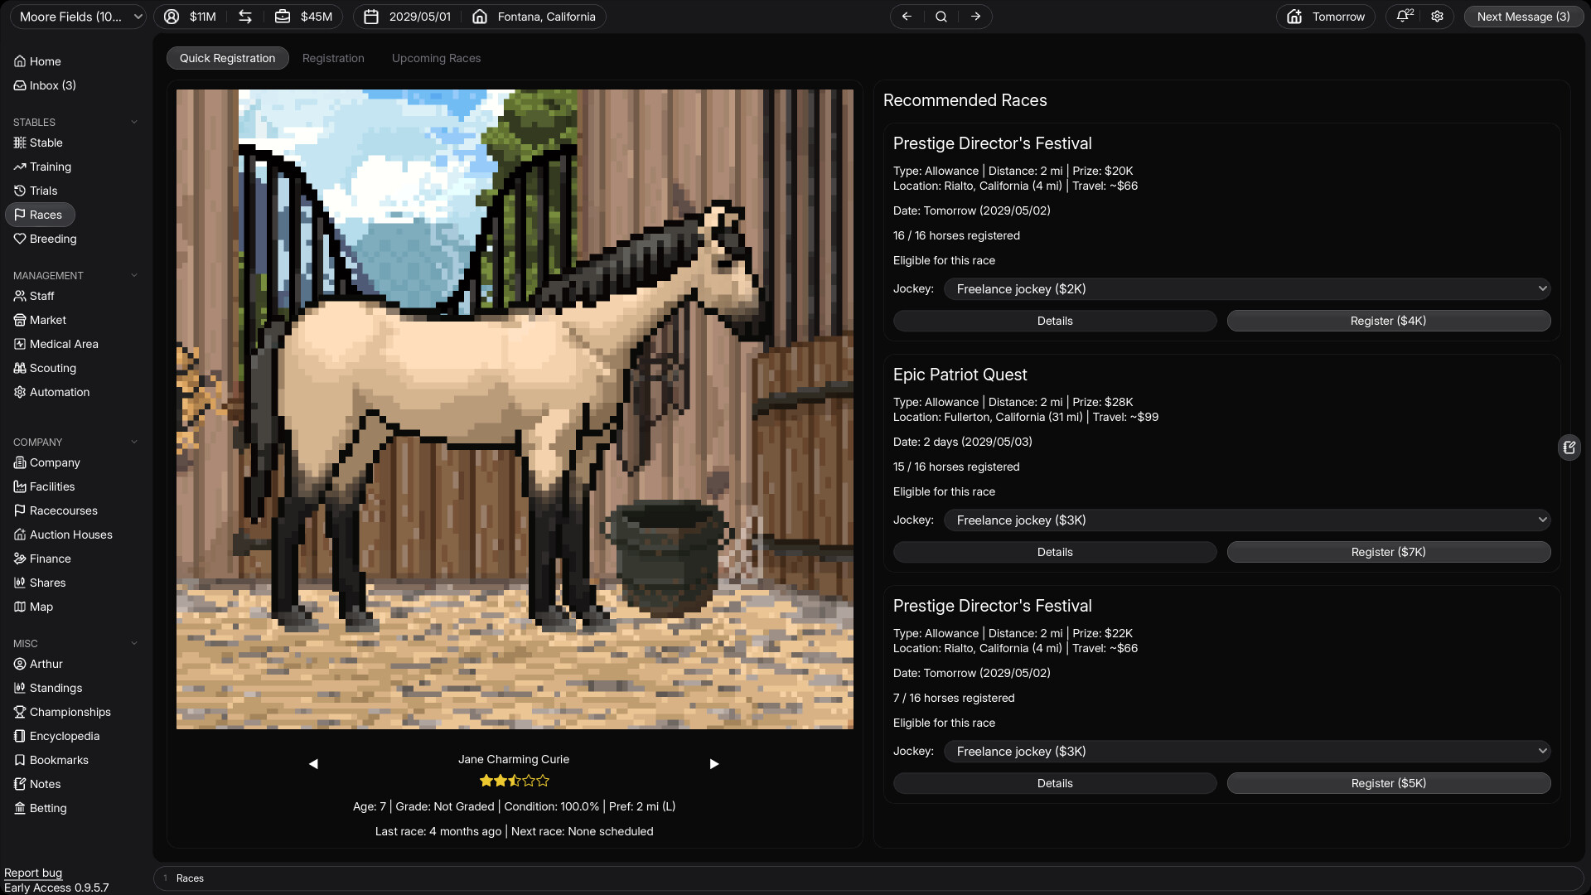The height and width of the screenshot is (895, 1591).
Task: Open the Map page
Action: [x=33, y=607]
